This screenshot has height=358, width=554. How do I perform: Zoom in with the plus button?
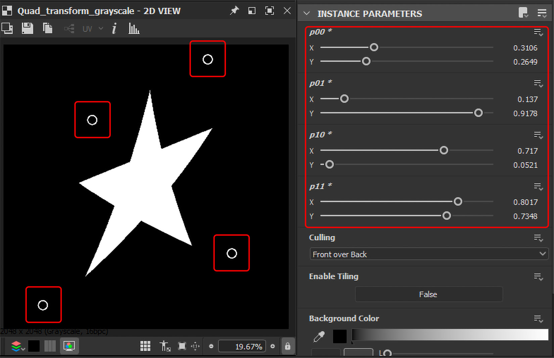click(273, 346)
